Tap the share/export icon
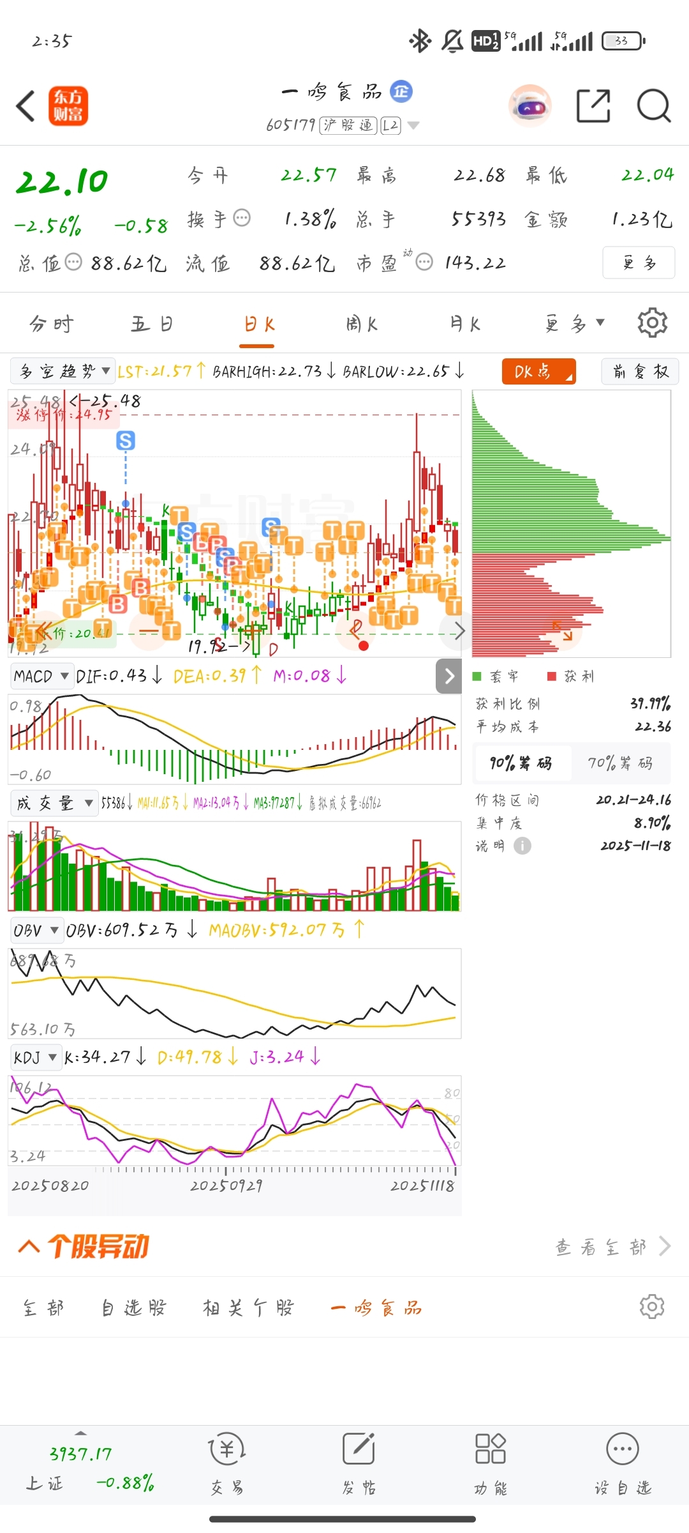The image size is (689, 1533). point(593,106)
